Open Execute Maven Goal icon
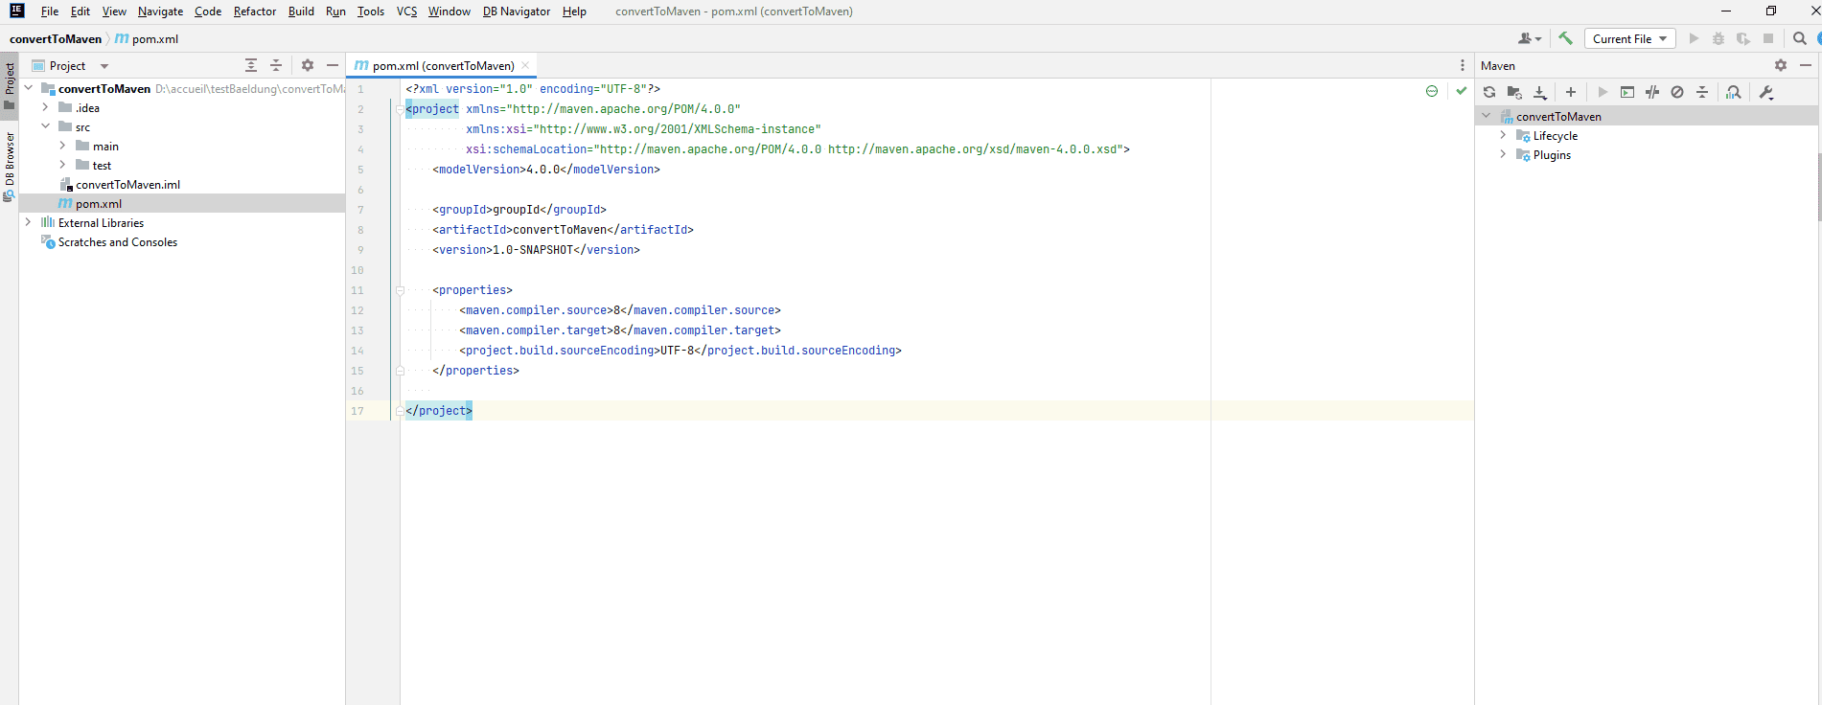1822x705 pixels. click(x=1627, y=92)
